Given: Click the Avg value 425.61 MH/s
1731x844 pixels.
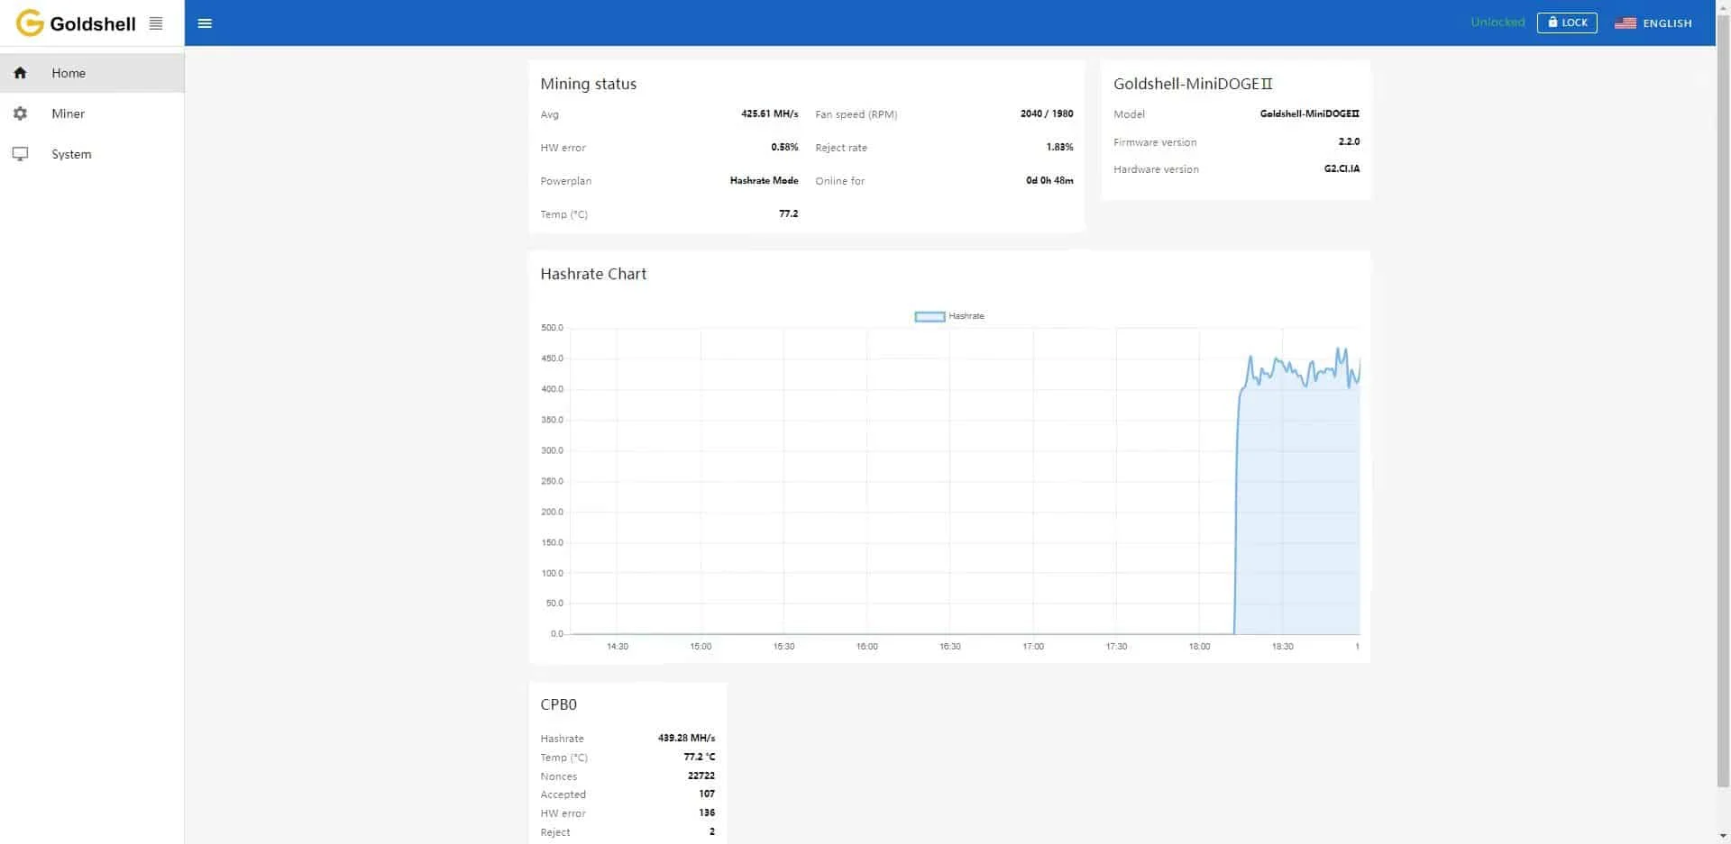Looking at the screenshot, I should pyautogui.click(x=769, y=114).
